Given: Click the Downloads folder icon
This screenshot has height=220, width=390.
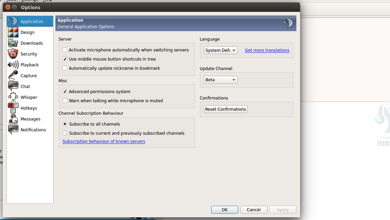Looking at the screenshot, I should point(13,43).
